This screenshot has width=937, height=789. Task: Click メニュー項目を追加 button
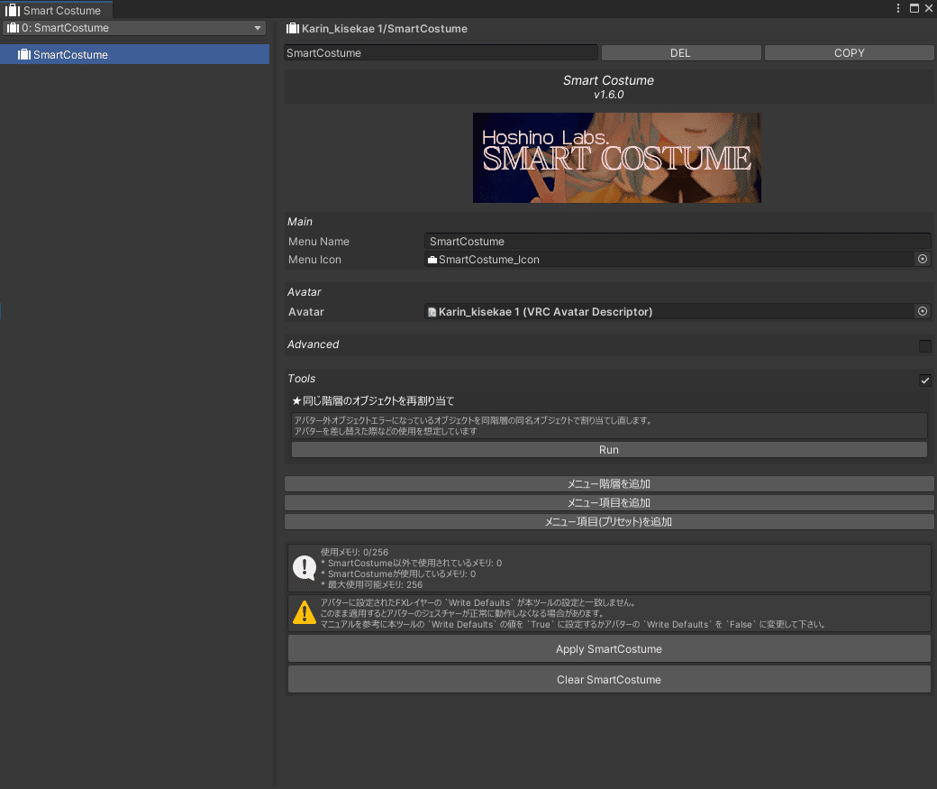coord(609,503)
